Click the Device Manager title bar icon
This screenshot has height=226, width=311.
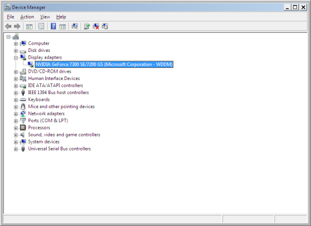pos(8,7)
